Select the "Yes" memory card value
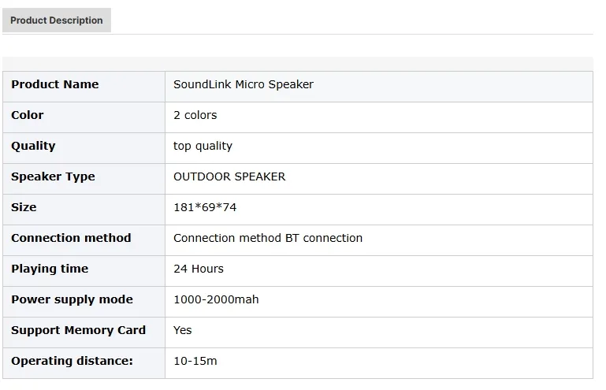This screenshot has height=390, width=606. click(x=183, y=330)
